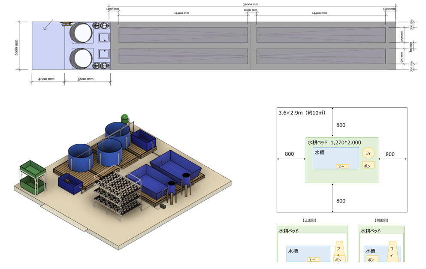This screenshot has width=426, height=269.
Task: Click the 1000 mm center gap dimension
Action: click(251, 10)
